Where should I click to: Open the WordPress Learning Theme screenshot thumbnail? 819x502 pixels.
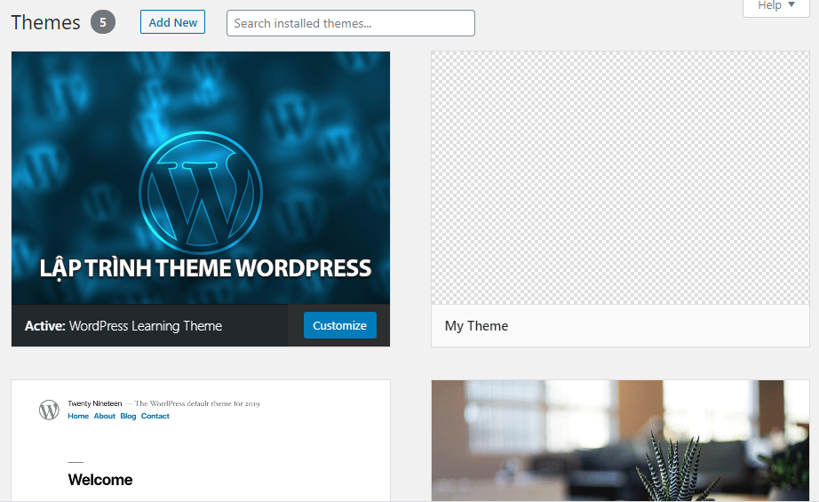click(x=201, y=178)
